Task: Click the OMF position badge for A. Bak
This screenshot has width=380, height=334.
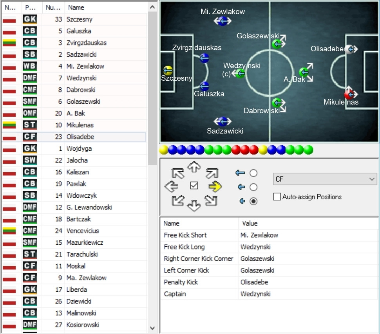Action: [30, 113]
